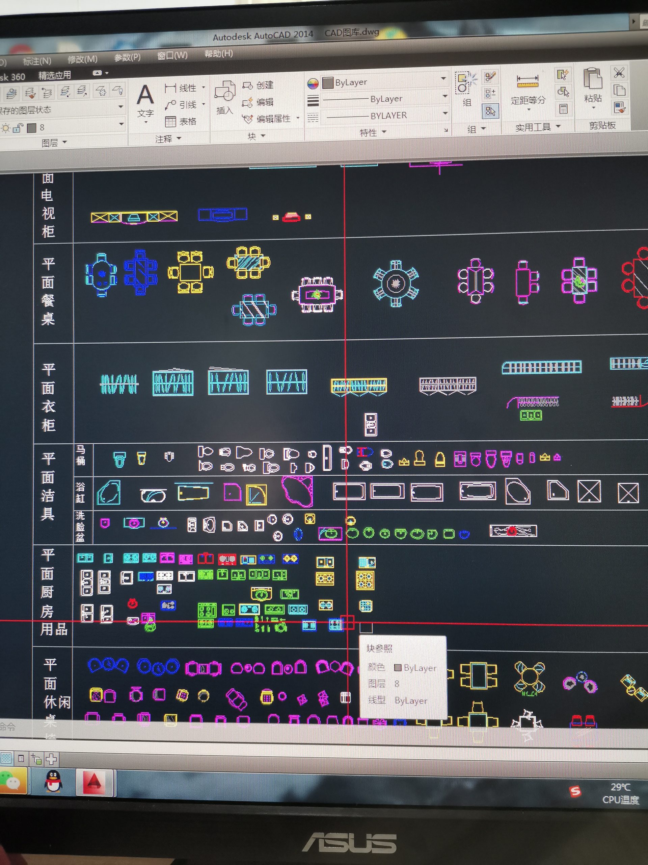Open the 窗口(W) menu
648x865 pixels.
[x=172, y=55]
